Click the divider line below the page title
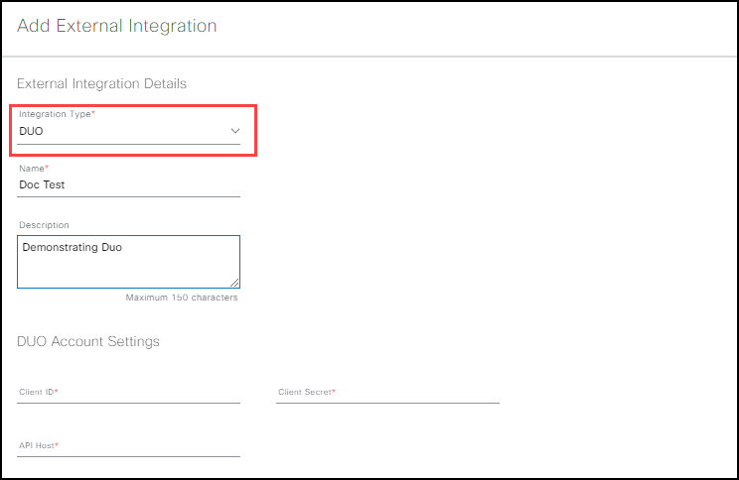The width and height of the screenshot is (739, 480). [x=369, y=57]
